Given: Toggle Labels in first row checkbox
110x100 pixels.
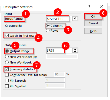Looking at the screenshot, I should click(x=7, y=36).
